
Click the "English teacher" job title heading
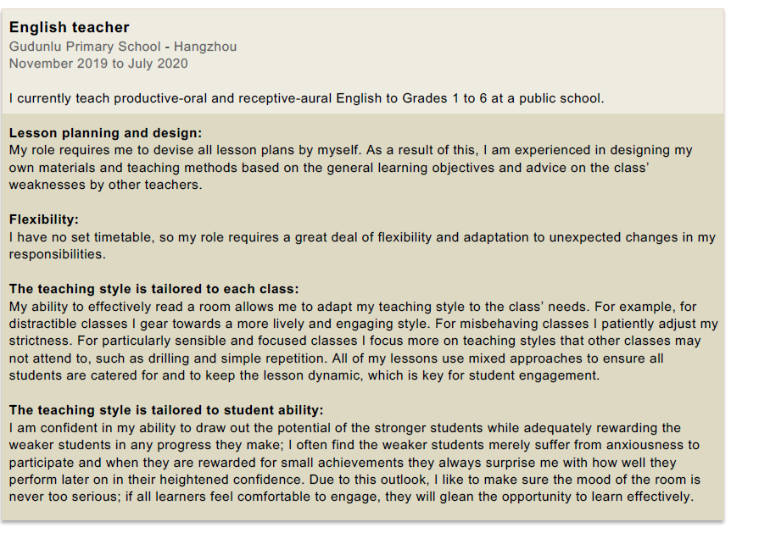click(x=70, y=28)
